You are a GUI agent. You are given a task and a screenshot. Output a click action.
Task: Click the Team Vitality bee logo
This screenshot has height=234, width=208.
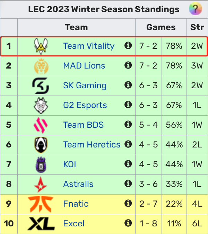(41, 46)
